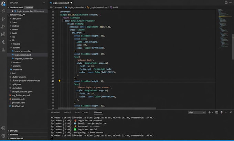Open the dart terminal selector dropdown

197,112
